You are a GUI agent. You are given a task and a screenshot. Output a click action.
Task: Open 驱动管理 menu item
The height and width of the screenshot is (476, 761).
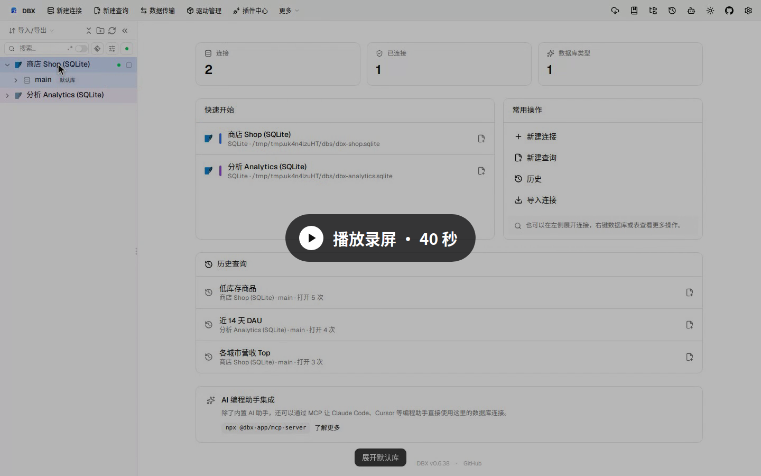[x=204, y=11]
